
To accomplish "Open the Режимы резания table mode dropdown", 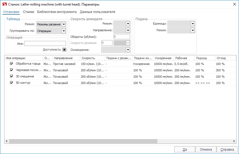I will tap(64, 24).
